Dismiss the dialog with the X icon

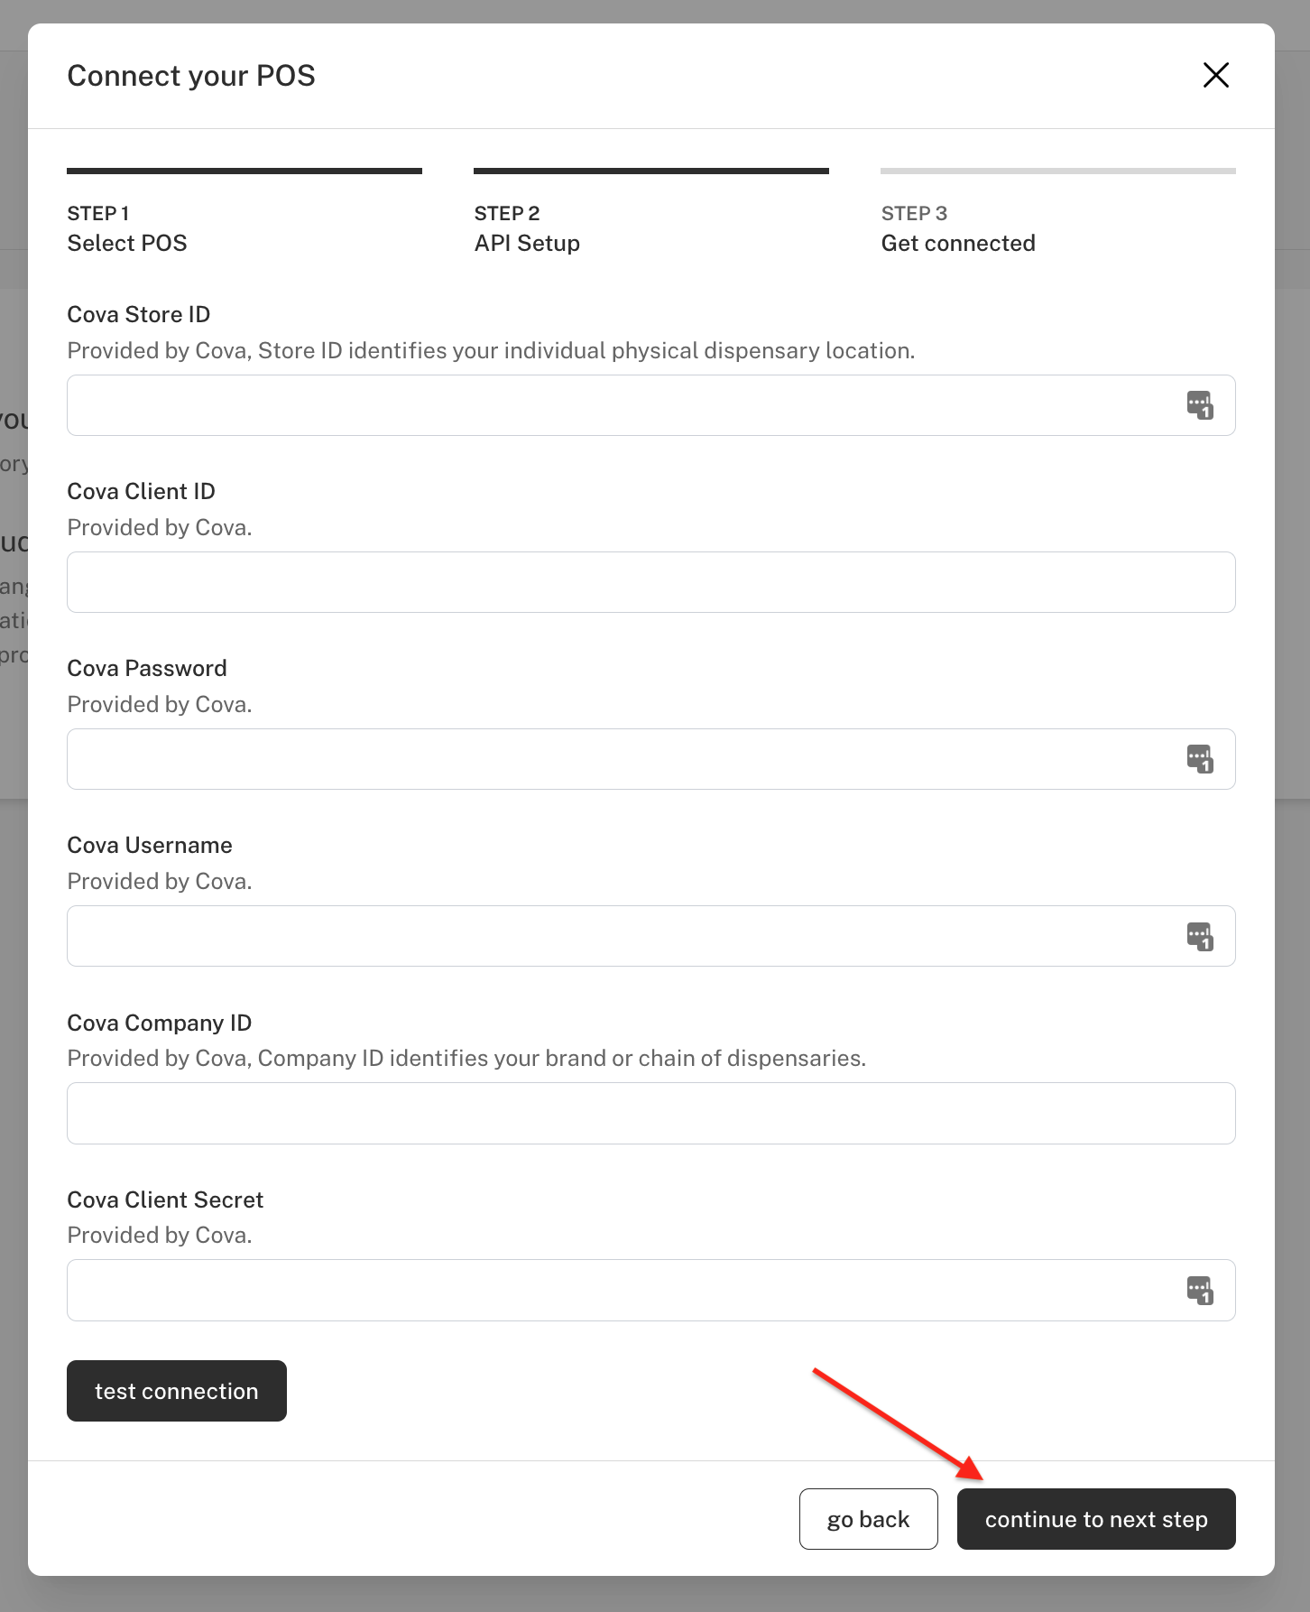(1216, 76)
